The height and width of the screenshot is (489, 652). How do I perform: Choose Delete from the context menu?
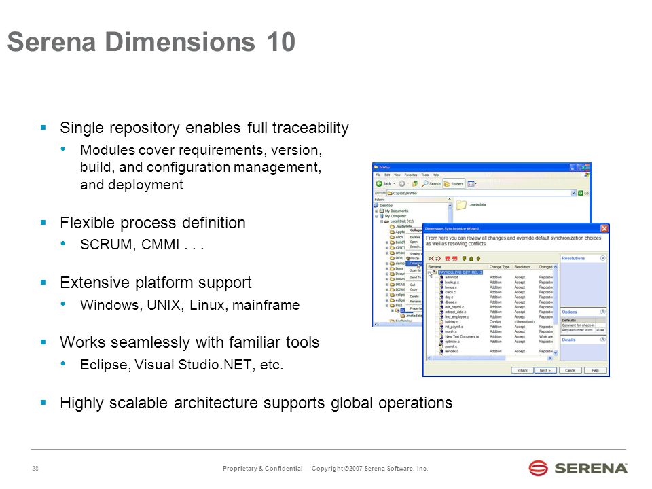point(414,297)
